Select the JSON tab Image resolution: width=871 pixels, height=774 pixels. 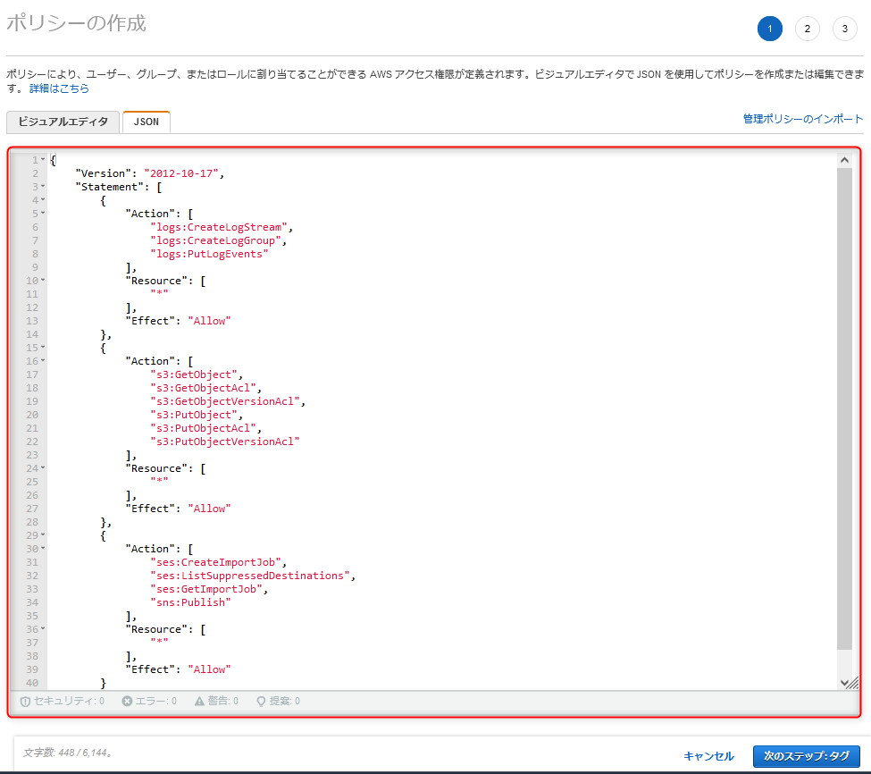pyautogui.click(x=147, y=122)
